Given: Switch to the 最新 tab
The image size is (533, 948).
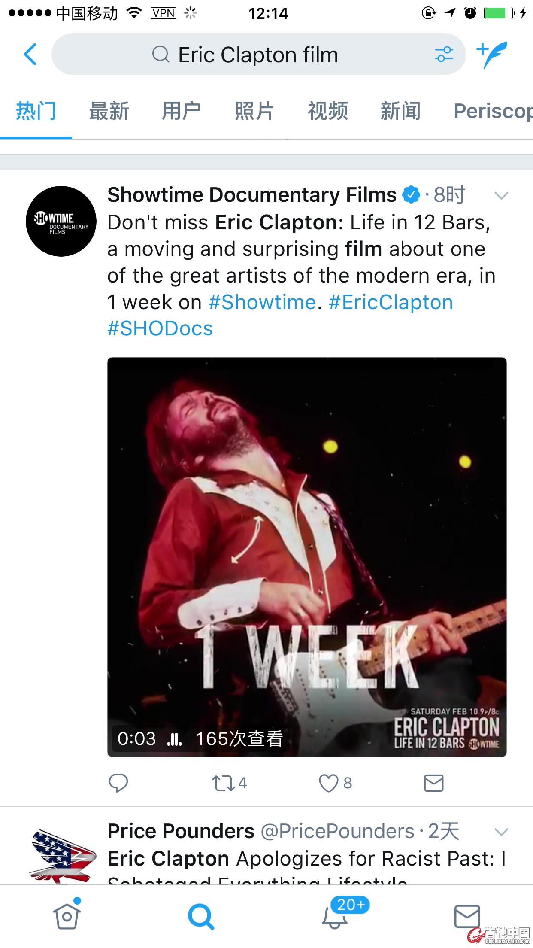Looking at the screenshot, I should click(109, 111).
